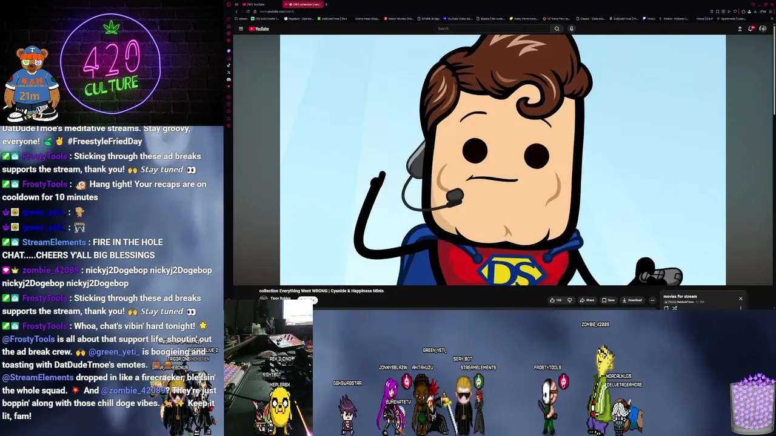Screen dimensions: 776x436
Task: Activate voice search microphone icon
Action: pyautogui.click(x=571, y=28)
